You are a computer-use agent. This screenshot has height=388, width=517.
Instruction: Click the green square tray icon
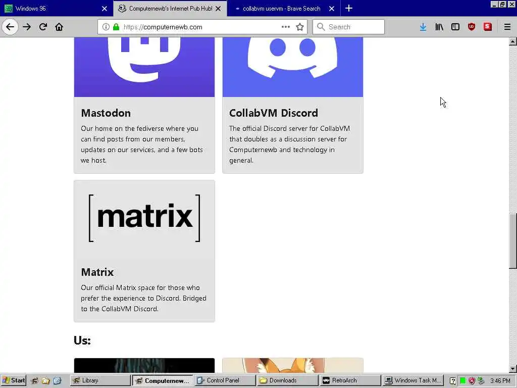click(462, 381)
